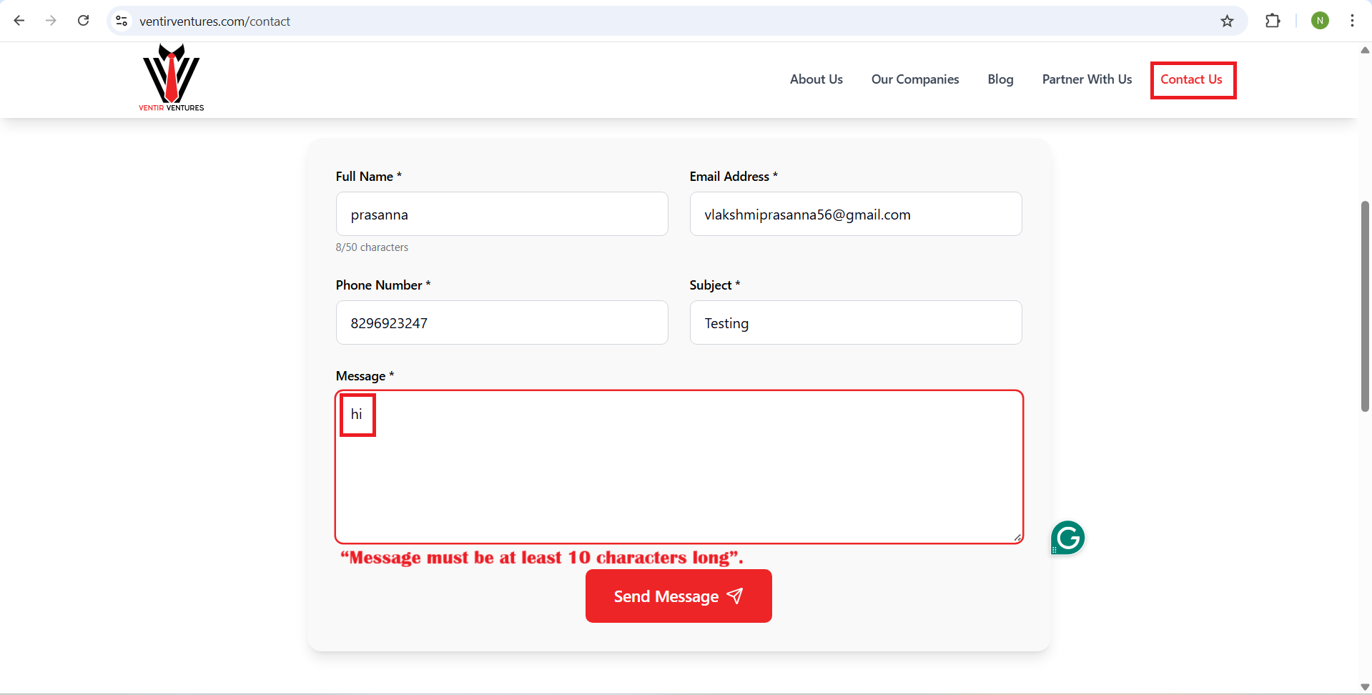Click the Grammarly floating icon
This screenshot has width=1372, height=695.
[1068, 538]
